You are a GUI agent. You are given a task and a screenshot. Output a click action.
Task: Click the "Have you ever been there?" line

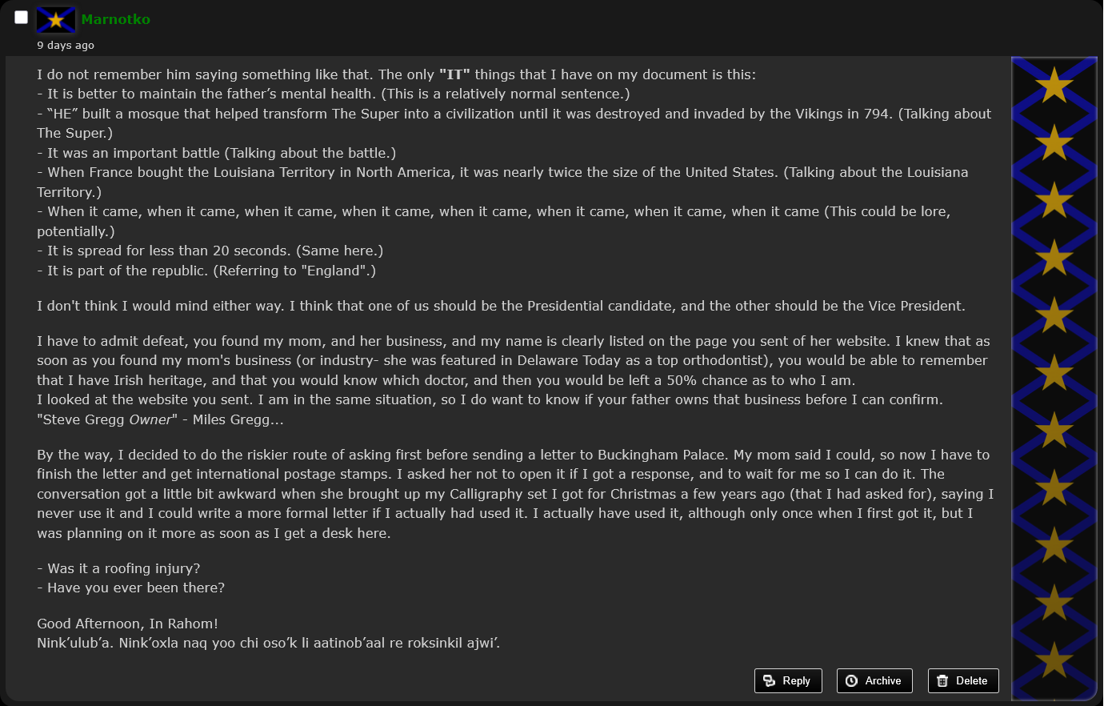[x=130, y=588]
